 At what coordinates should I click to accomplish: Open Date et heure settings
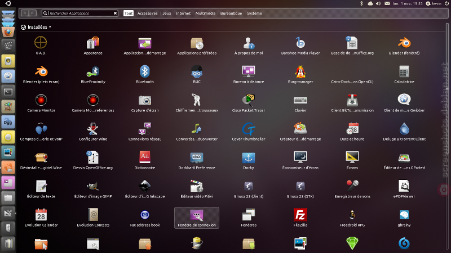tap(352, 129)
